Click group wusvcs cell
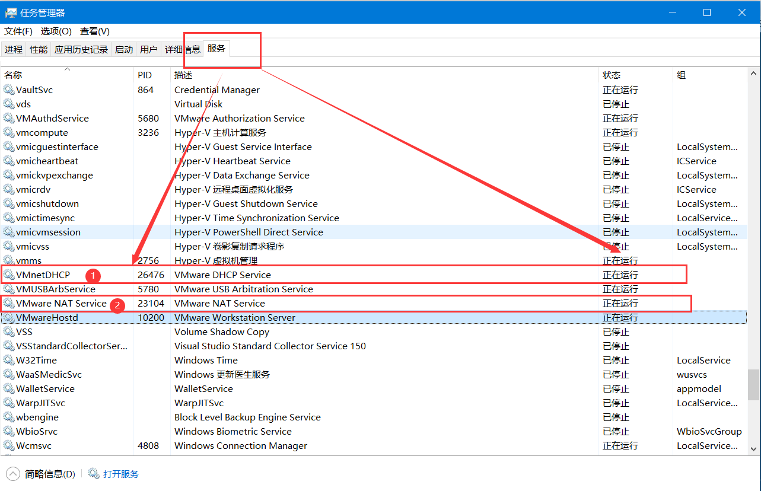The width and height of the screenshot is (761, 491). 692,375
